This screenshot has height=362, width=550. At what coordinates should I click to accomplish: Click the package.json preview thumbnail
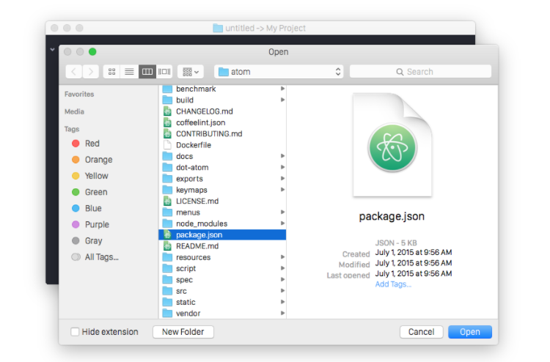click(392, 145)
